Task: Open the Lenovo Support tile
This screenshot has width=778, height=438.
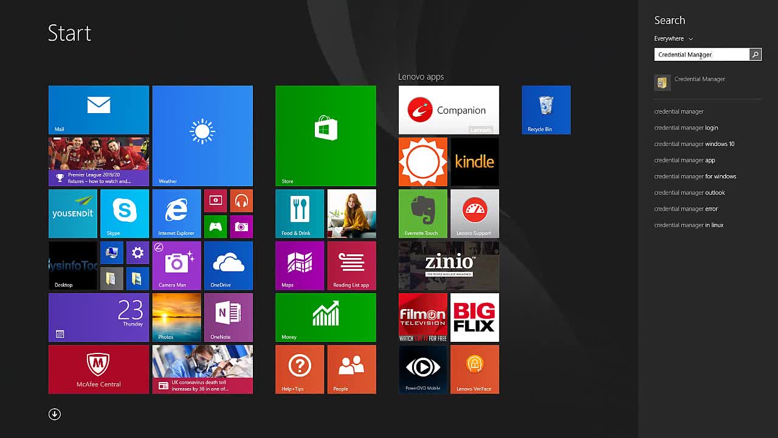Action: pos(475,214)
